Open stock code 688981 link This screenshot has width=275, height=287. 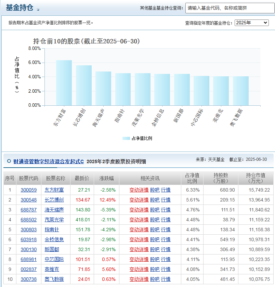point(28,259)
